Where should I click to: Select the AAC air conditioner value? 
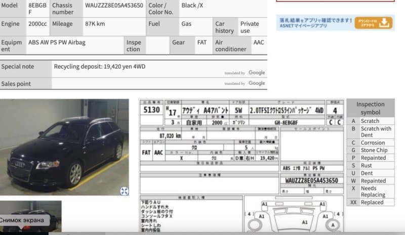[259, 42]
